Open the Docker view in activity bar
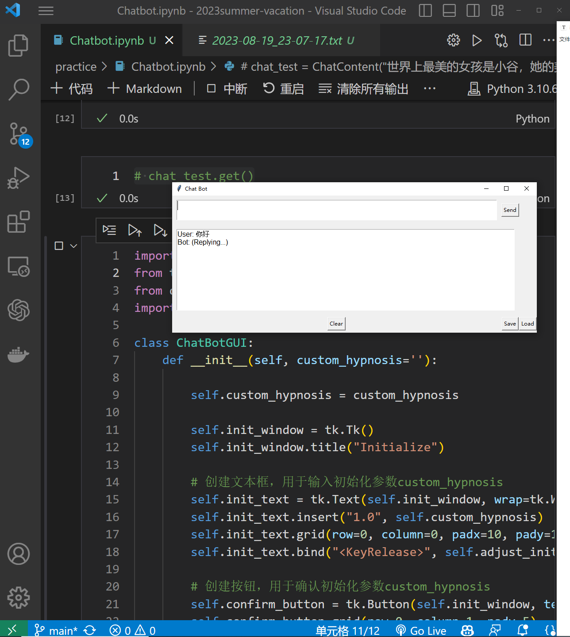The image size is (570, 637). [x=19, y=354]
